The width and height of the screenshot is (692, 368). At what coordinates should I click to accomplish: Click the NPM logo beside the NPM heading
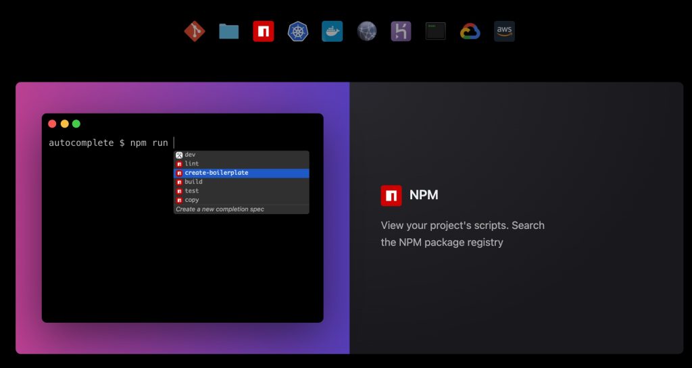pyautogui.click(x=391, y=196)
